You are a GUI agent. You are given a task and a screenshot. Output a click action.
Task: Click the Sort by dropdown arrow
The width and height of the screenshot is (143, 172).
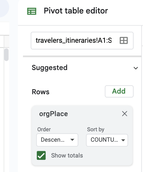pyautogui.click(x=123, y=140)
